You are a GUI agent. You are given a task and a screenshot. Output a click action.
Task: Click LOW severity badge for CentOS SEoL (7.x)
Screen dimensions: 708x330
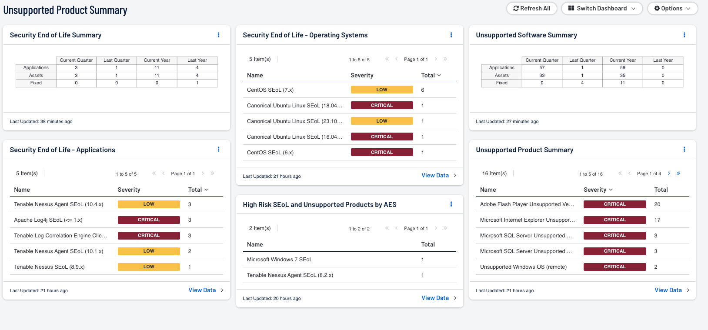(x=382, y=90)
